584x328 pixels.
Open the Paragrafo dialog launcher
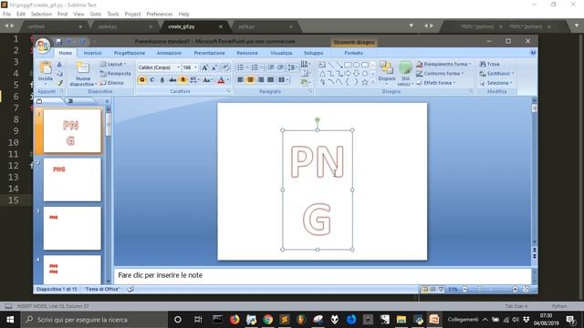click(310, 91)
